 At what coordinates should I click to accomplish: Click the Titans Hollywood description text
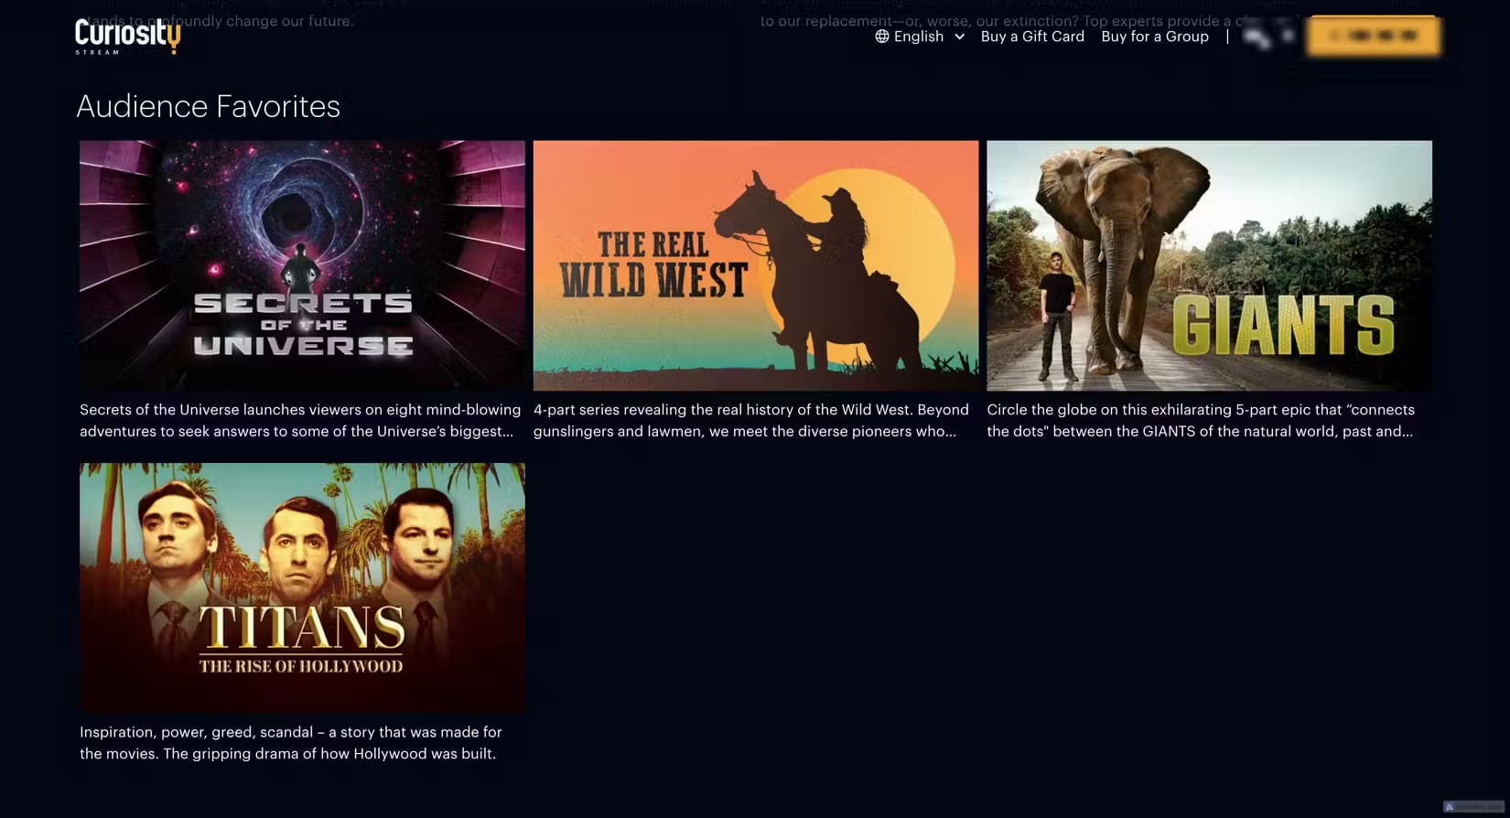pyautogui.click(x=291, y=743)
